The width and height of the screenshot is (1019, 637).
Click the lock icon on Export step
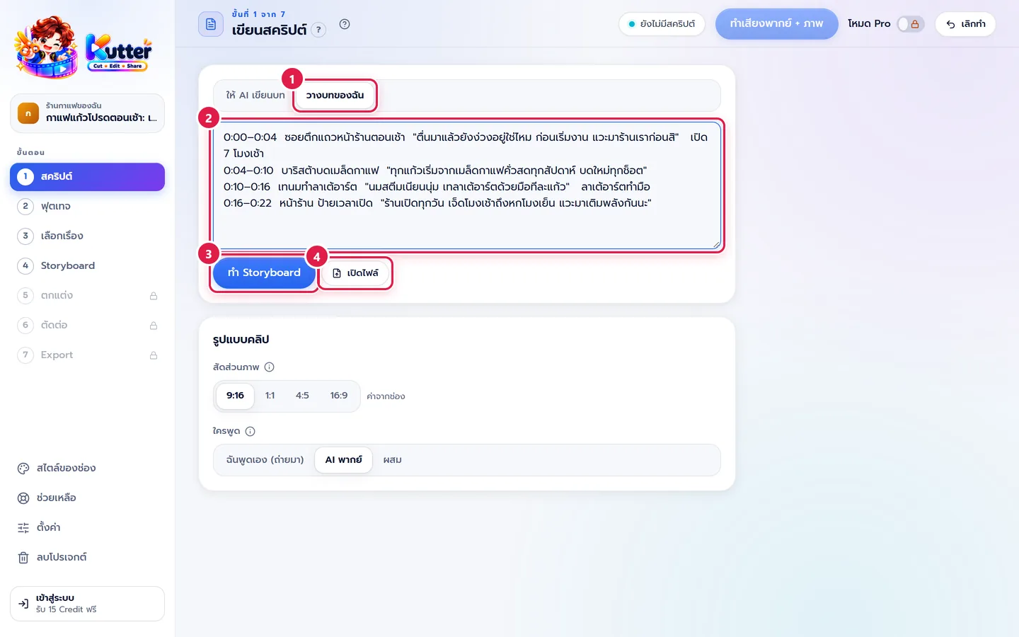154,355
